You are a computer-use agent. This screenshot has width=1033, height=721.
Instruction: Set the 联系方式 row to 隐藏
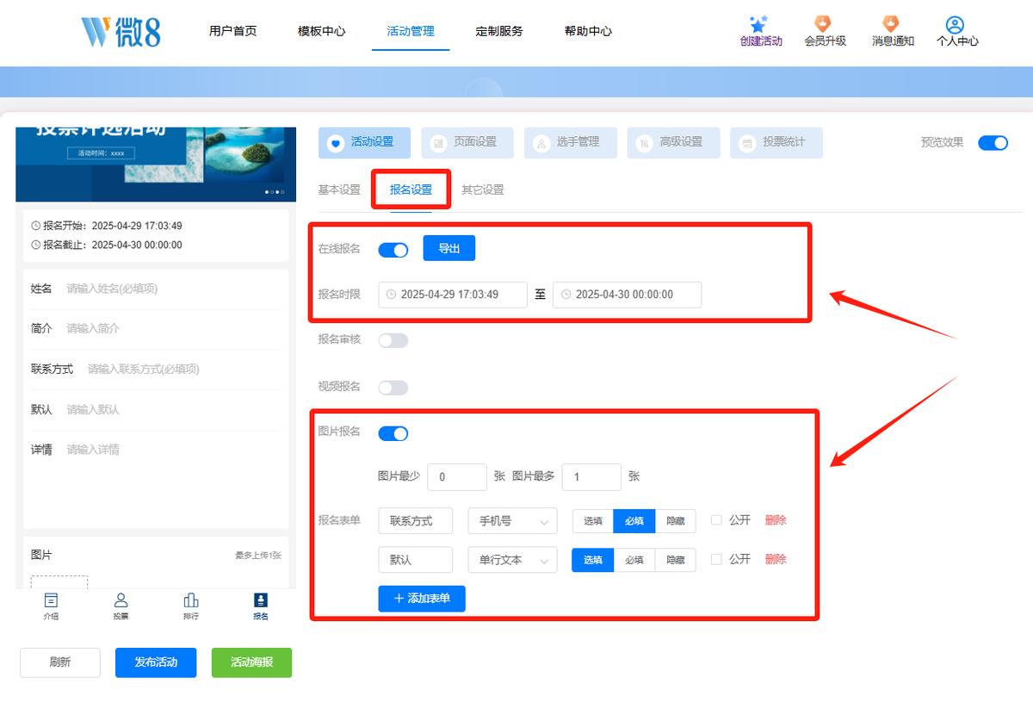[x=676, y=521]
